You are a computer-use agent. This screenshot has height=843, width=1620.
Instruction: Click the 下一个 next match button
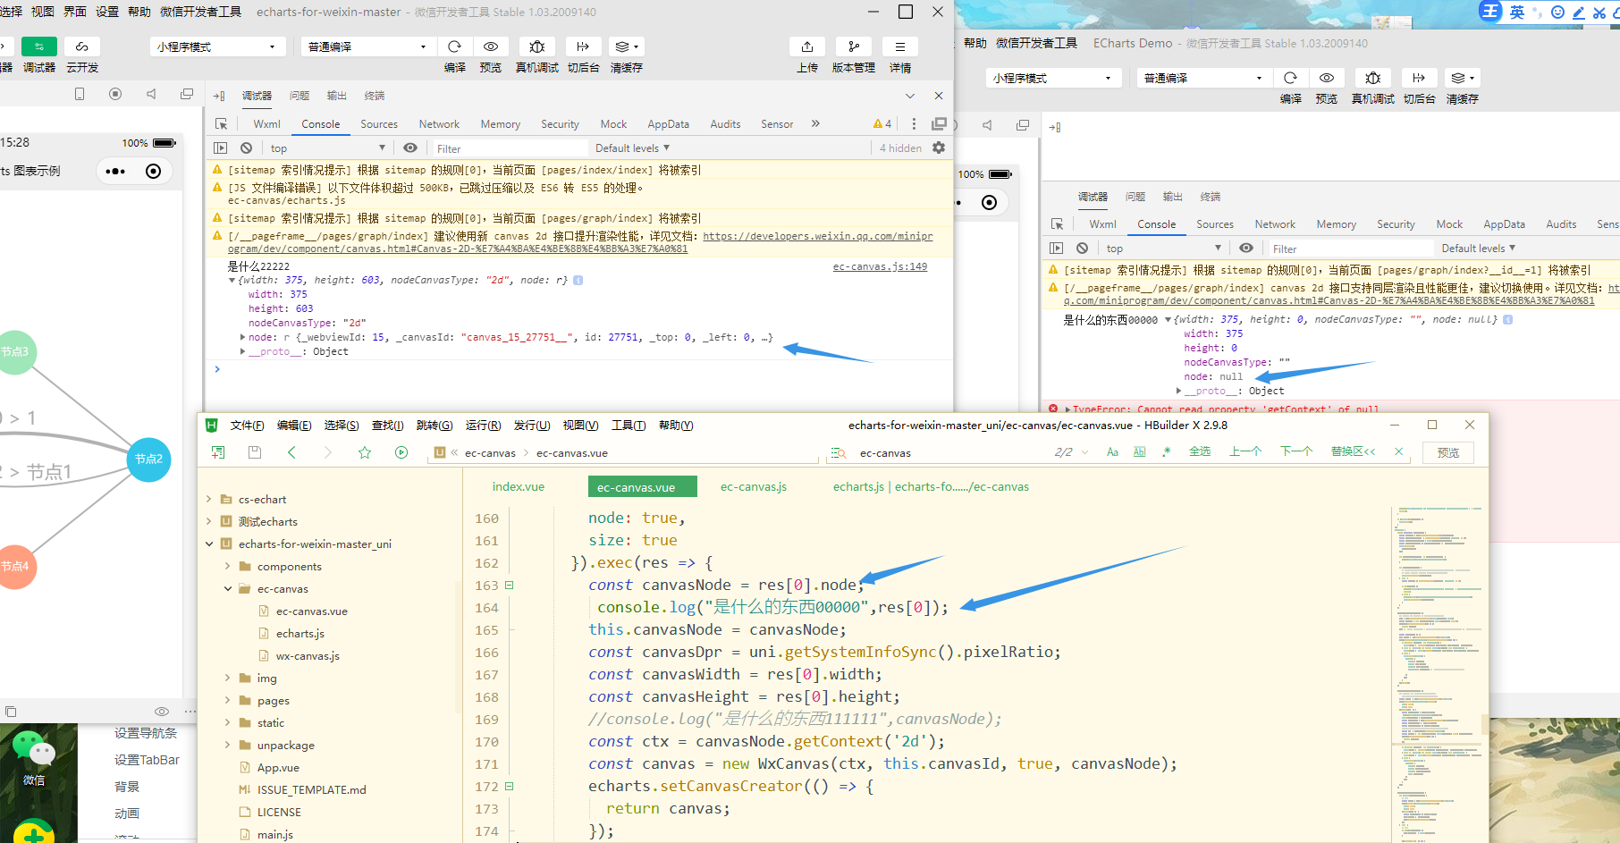(x=1295, y=452)
